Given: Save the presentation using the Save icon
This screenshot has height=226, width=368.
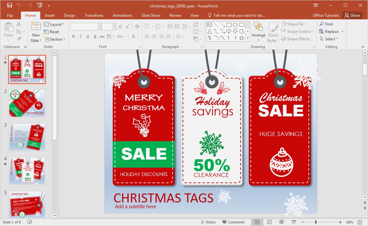Looking at the screenshot, I should [x=10, y=5].
